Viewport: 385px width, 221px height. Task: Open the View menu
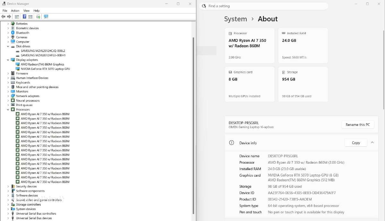(x=26, y=11)
